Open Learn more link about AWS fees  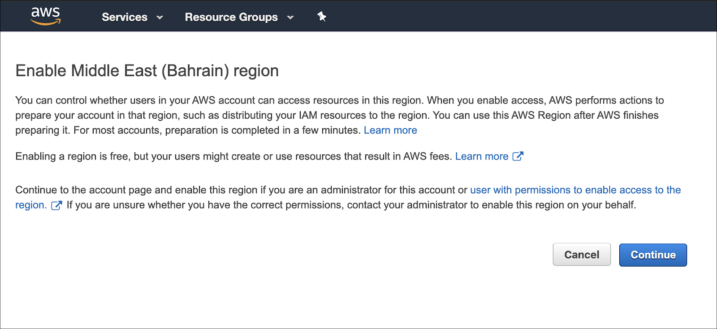[482, 156]
